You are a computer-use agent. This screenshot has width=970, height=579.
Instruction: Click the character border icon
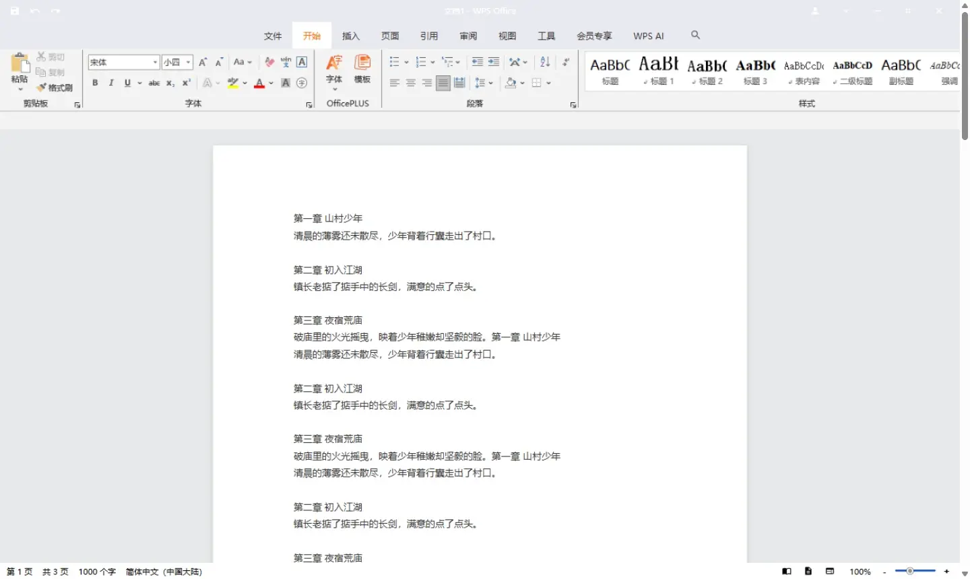tap(302, 62)
